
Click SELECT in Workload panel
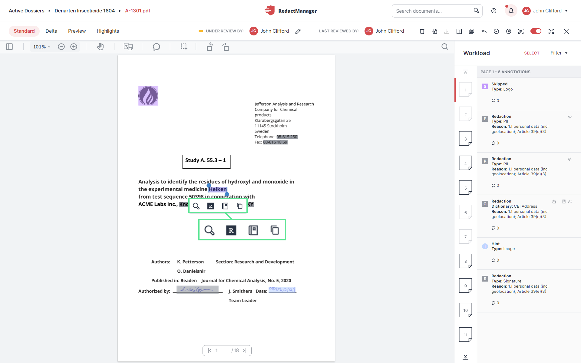coord(532,53)
